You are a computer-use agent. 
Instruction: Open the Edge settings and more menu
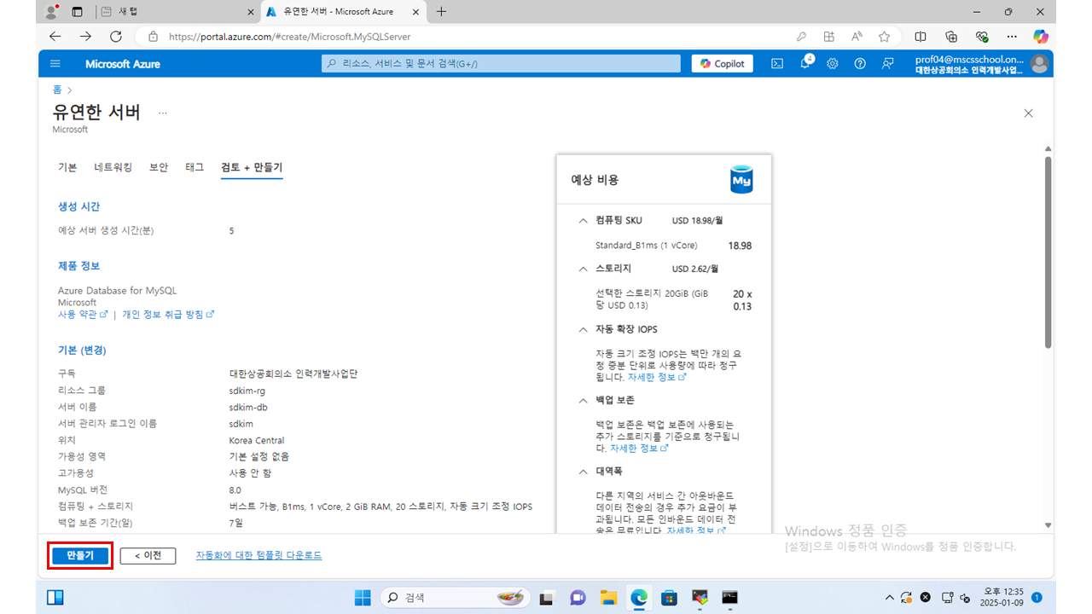coord(1012,37)
